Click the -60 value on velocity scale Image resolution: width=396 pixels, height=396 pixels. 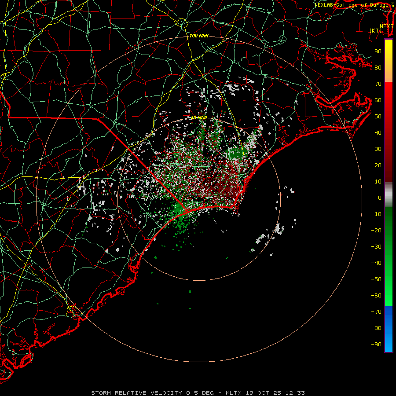[376, 296]
